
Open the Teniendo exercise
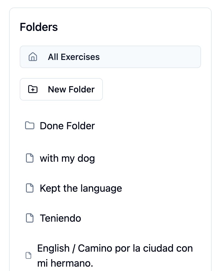point(60,218)
